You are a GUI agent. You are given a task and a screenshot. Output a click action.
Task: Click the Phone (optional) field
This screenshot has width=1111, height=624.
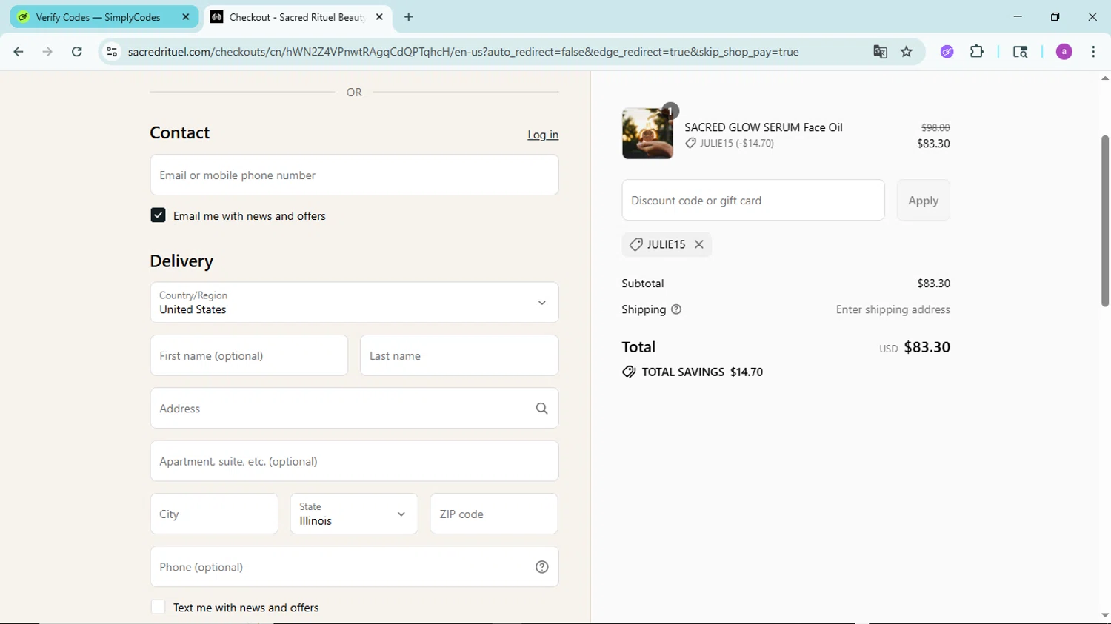354,567
